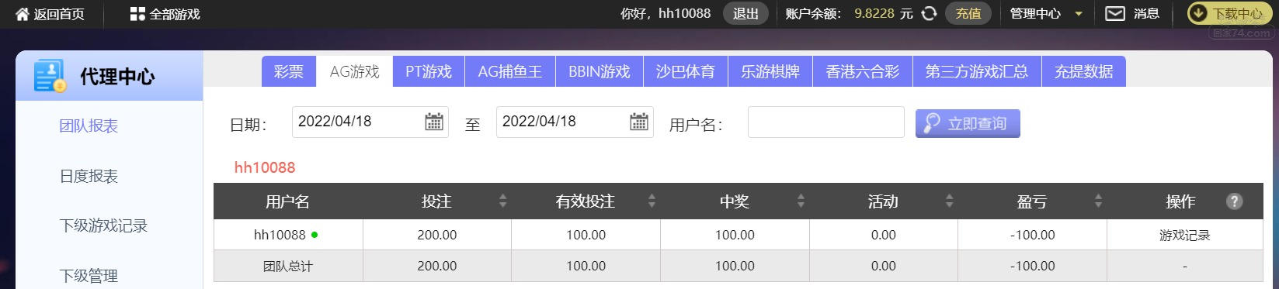Open the calendar icon for the end date
Screen dimensions: 1279x289
point(639,122)
